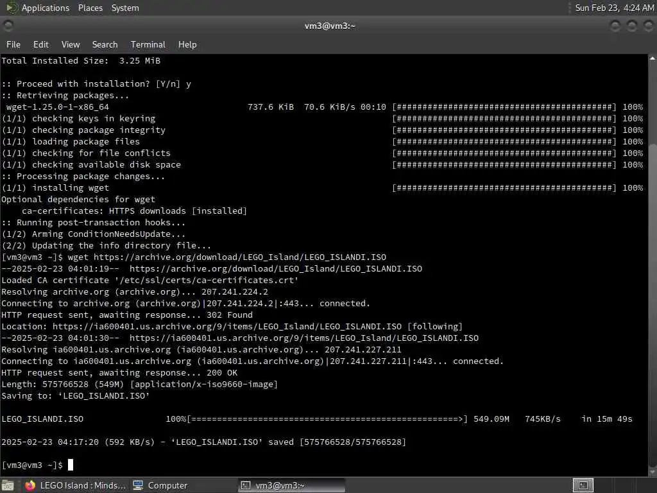This screenshot has width=657, height=493.
Task: Click the wget download progress bar
Action: point(327,419)
